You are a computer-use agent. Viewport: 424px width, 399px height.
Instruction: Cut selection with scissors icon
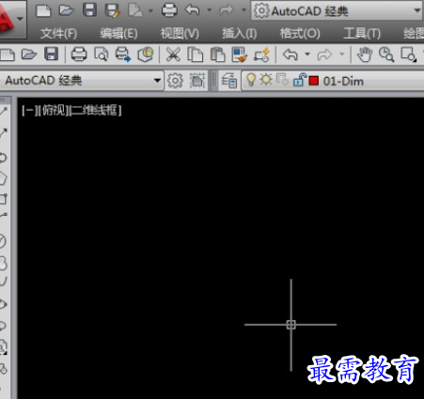coord(173,54)
